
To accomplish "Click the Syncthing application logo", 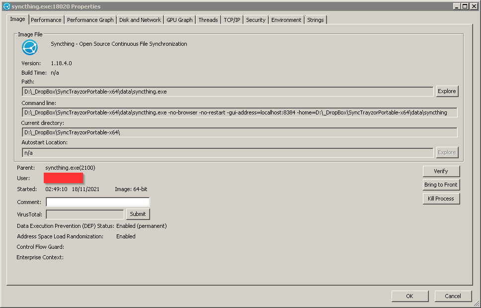I will pos(30,47).
